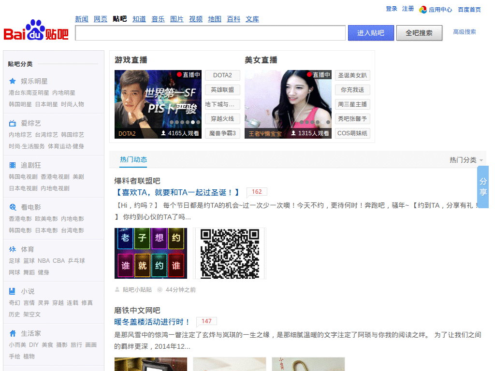Click the 应用中心 colorful app icon
Screen dimensions: 495x371
423,10
